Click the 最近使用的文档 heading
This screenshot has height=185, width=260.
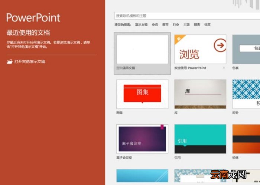pyautogui.click(x=28, y=33)
